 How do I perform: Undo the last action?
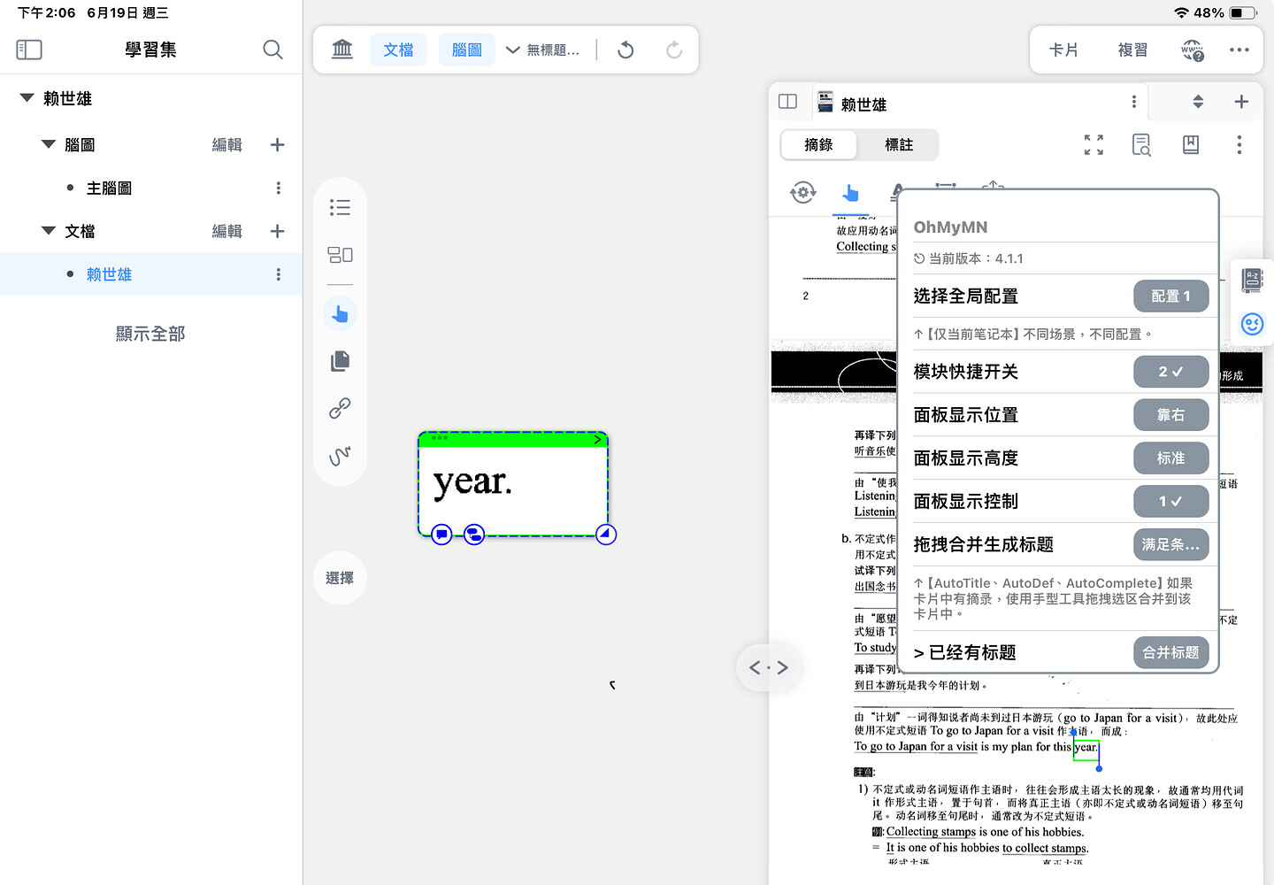point(625,50)
